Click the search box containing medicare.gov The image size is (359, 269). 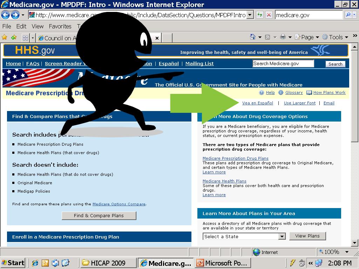(x=309, y=15)
